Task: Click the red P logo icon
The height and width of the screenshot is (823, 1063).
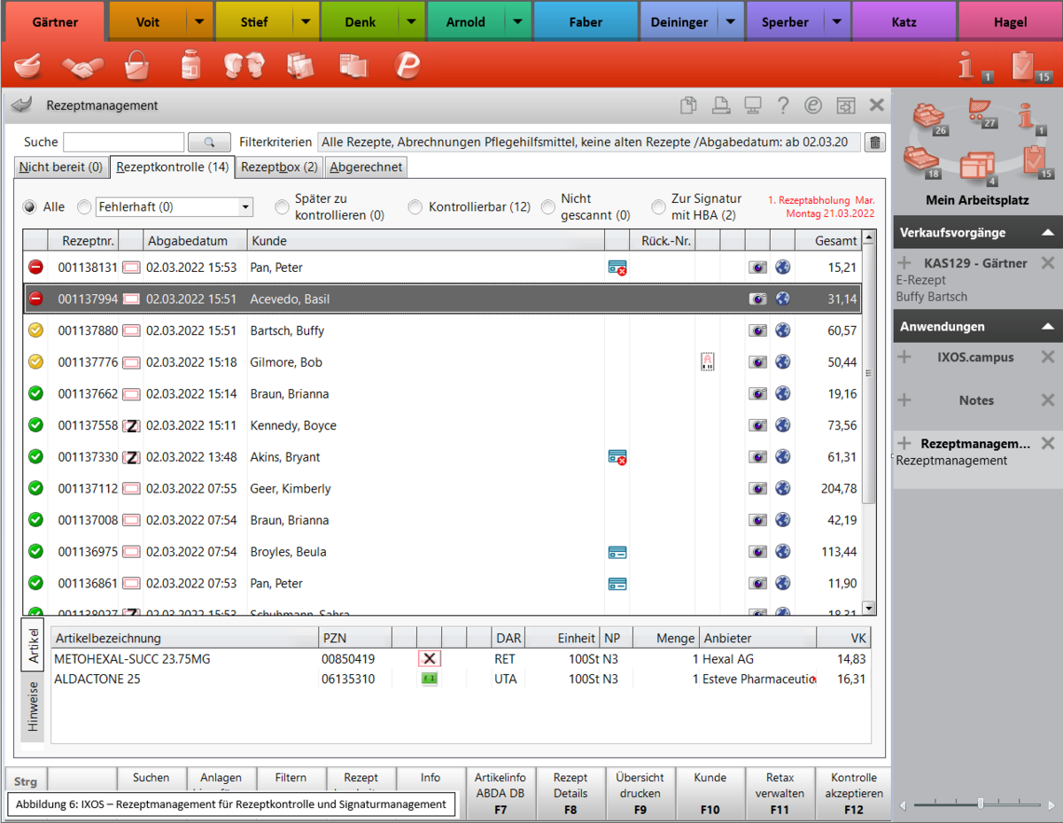Action: point(407,65)
